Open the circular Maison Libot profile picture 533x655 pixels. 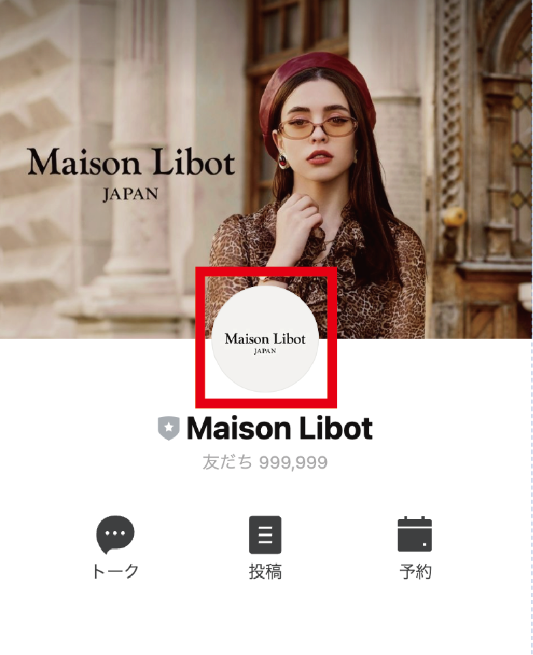click(x=265, y=339)
